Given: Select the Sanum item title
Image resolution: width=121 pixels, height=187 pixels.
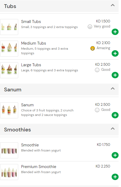Looking at the screenshot, I should pyautogui.click(x=27, y=105).
